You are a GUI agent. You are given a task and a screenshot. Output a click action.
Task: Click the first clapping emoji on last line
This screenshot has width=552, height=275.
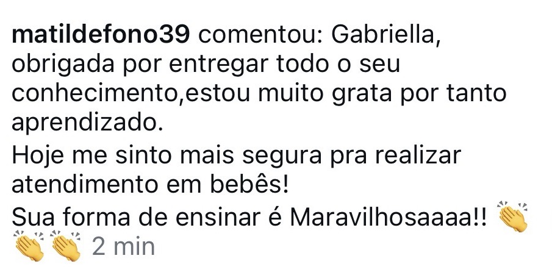point(29,245)
